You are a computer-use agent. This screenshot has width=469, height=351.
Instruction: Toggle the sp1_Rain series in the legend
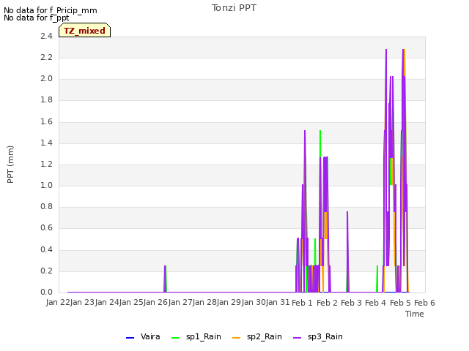[196, 336]
